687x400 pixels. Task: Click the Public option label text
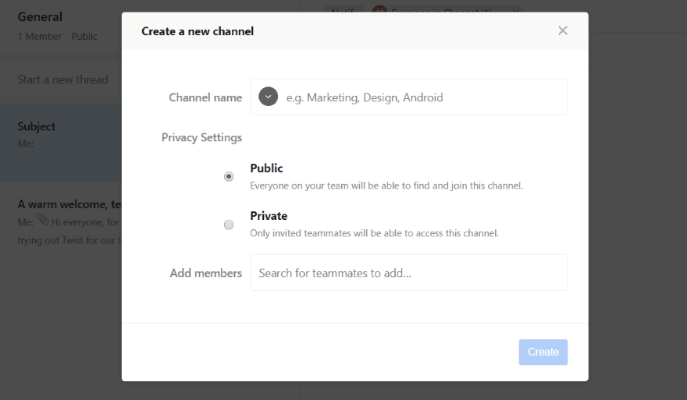[x=266, y=168]
